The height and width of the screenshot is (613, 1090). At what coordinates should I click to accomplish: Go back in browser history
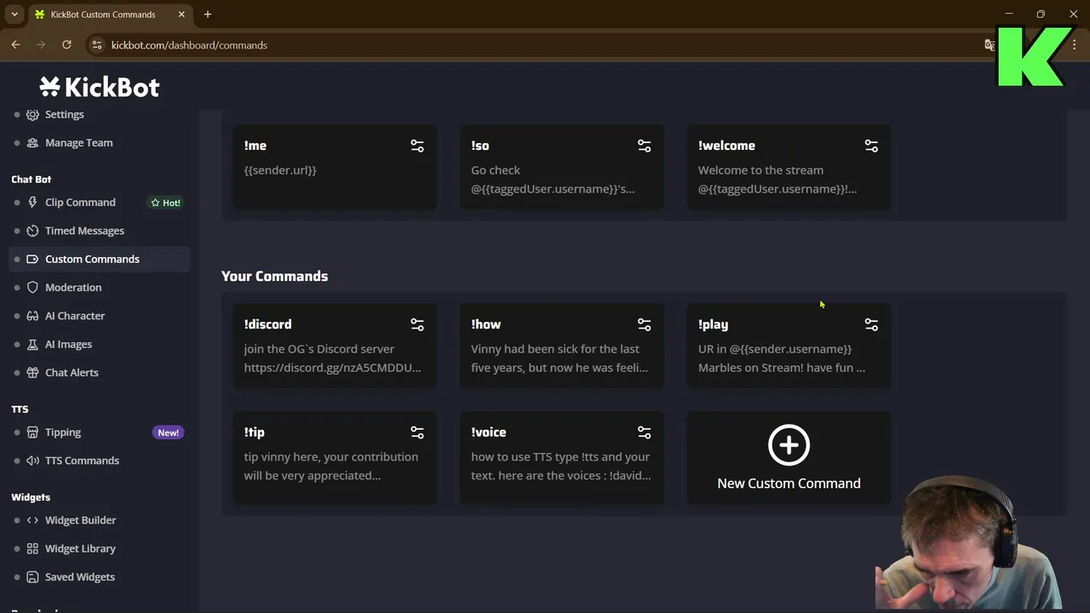(x=15, y=45)
